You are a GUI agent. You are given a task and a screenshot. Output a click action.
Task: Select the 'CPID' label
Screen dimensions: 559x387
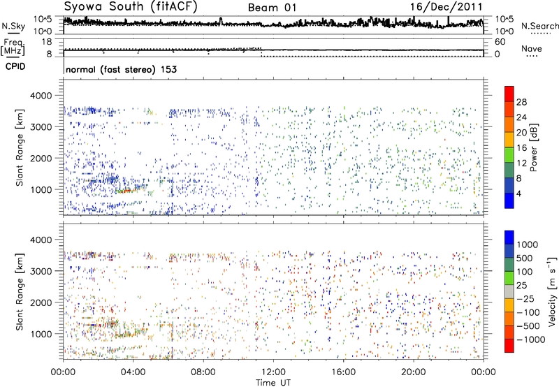(x=15, y=66)
